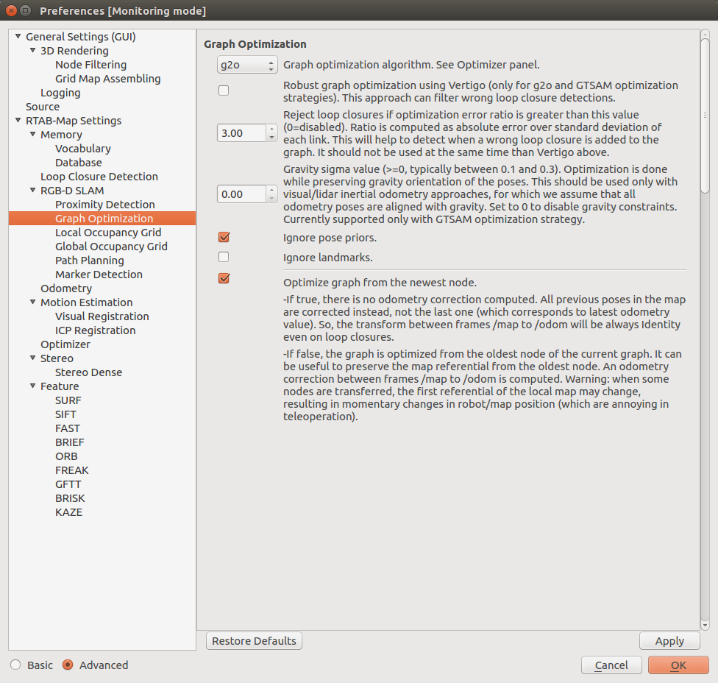This screenshot has height=683, width=718.
Task: Collapse the Motion Estimation tree node
Action: coord(32,302)
